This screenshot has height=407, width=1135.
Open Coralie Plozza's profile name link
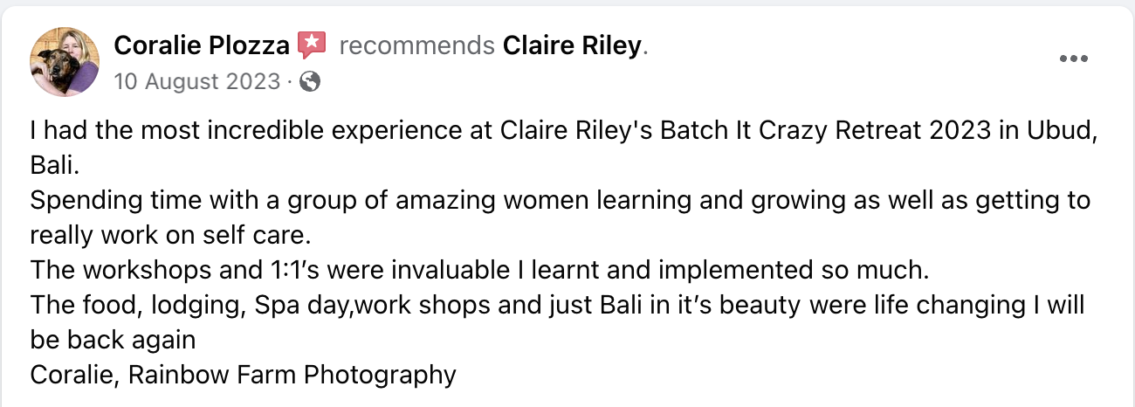coord(202,45)
